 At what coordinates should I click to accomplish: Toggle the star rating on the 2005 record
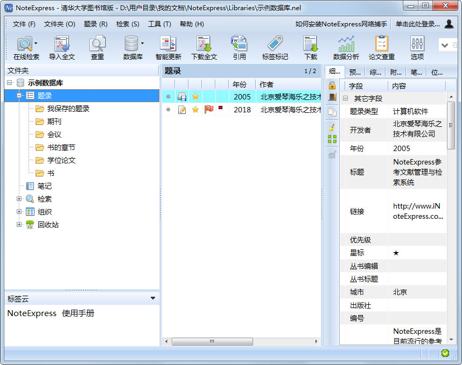[195, 95]
